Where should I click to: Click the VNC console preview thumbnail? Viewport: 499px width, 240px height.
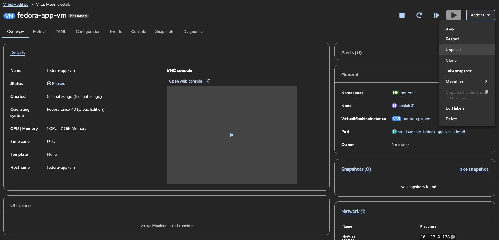[x=232, y=135]
